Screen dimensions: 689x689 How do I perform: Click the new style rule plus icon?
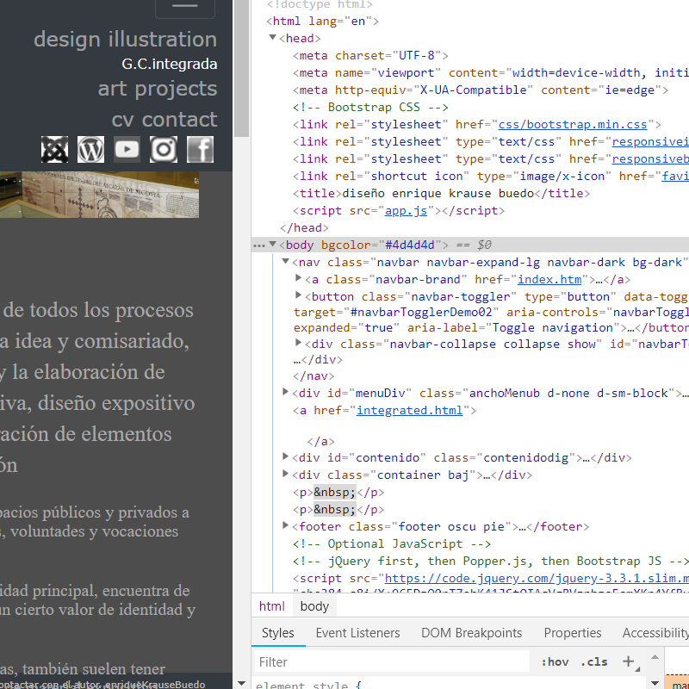click(629, 661)
